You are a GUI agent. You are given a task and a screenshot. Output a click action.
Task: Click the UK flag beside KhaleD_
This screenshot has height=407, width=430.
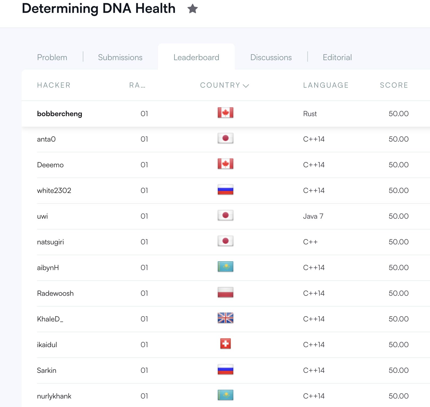pyautogui.click(x=225, y=318)
